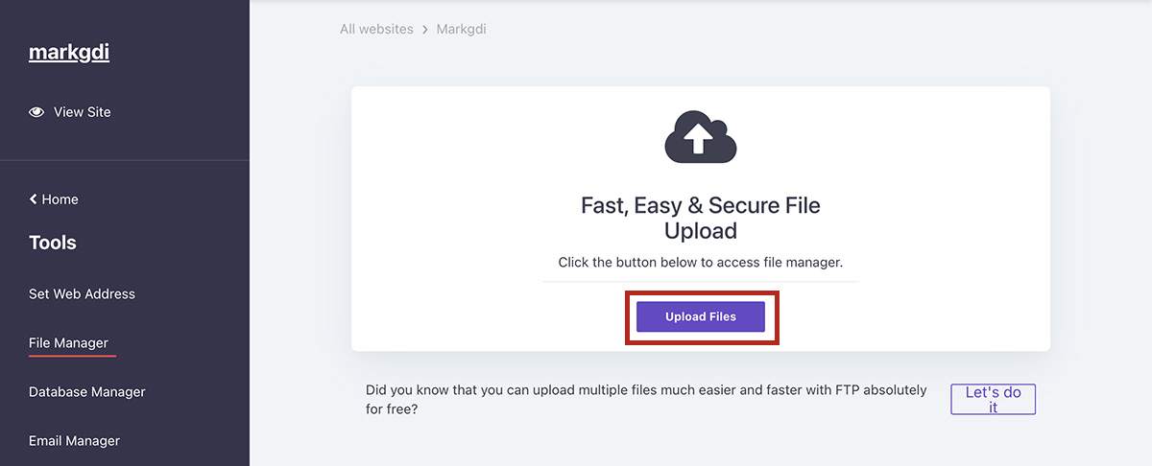Open Set Web Address tool
This screenshot has height=466, width=1152.
(x=82, y=294)
